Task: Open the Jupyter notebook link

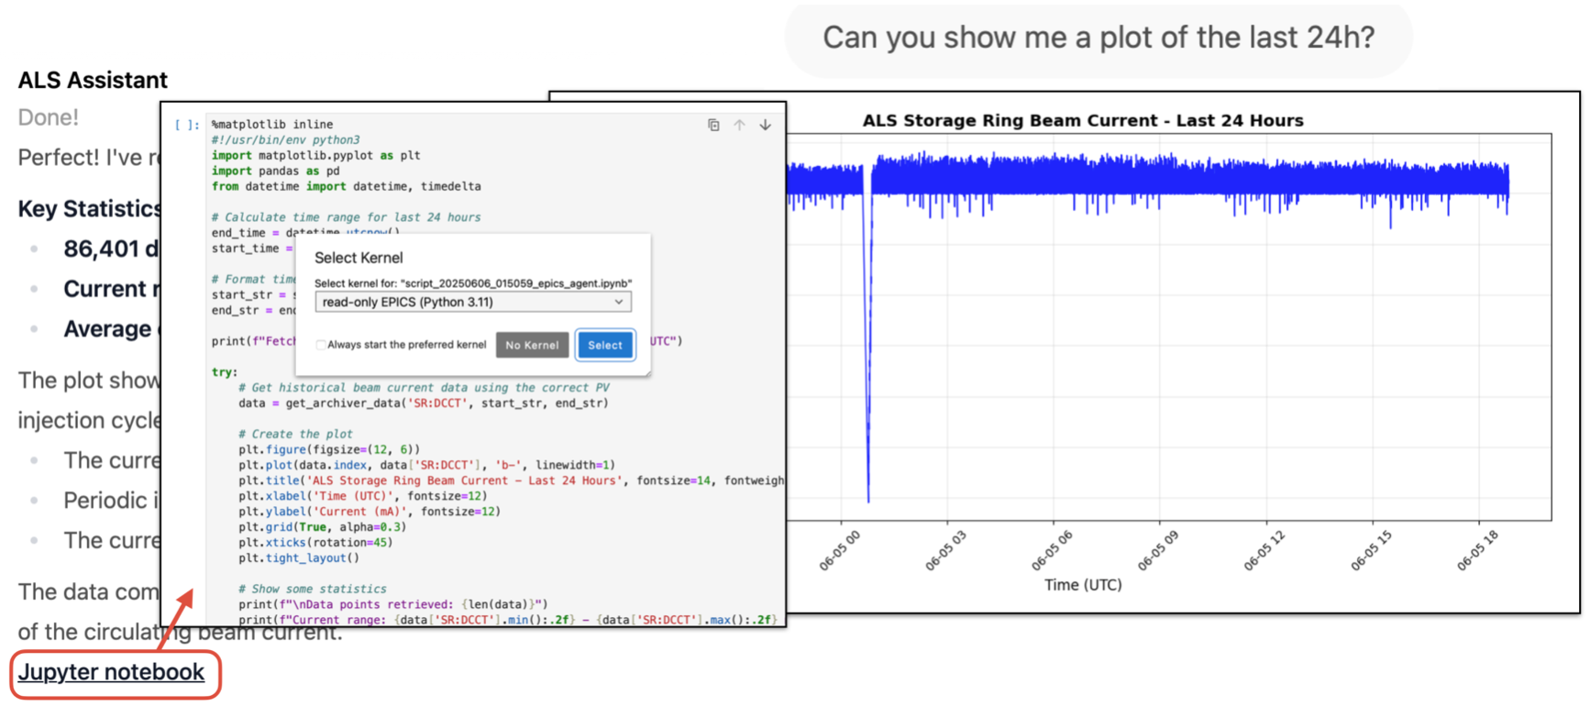Action: 111,672
